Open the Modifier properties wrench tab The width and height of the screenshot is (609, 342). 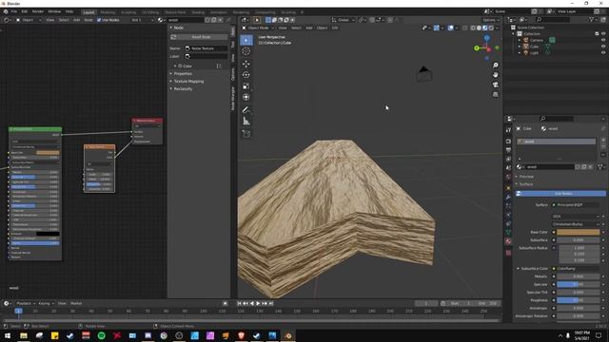(x=508, y=197)
